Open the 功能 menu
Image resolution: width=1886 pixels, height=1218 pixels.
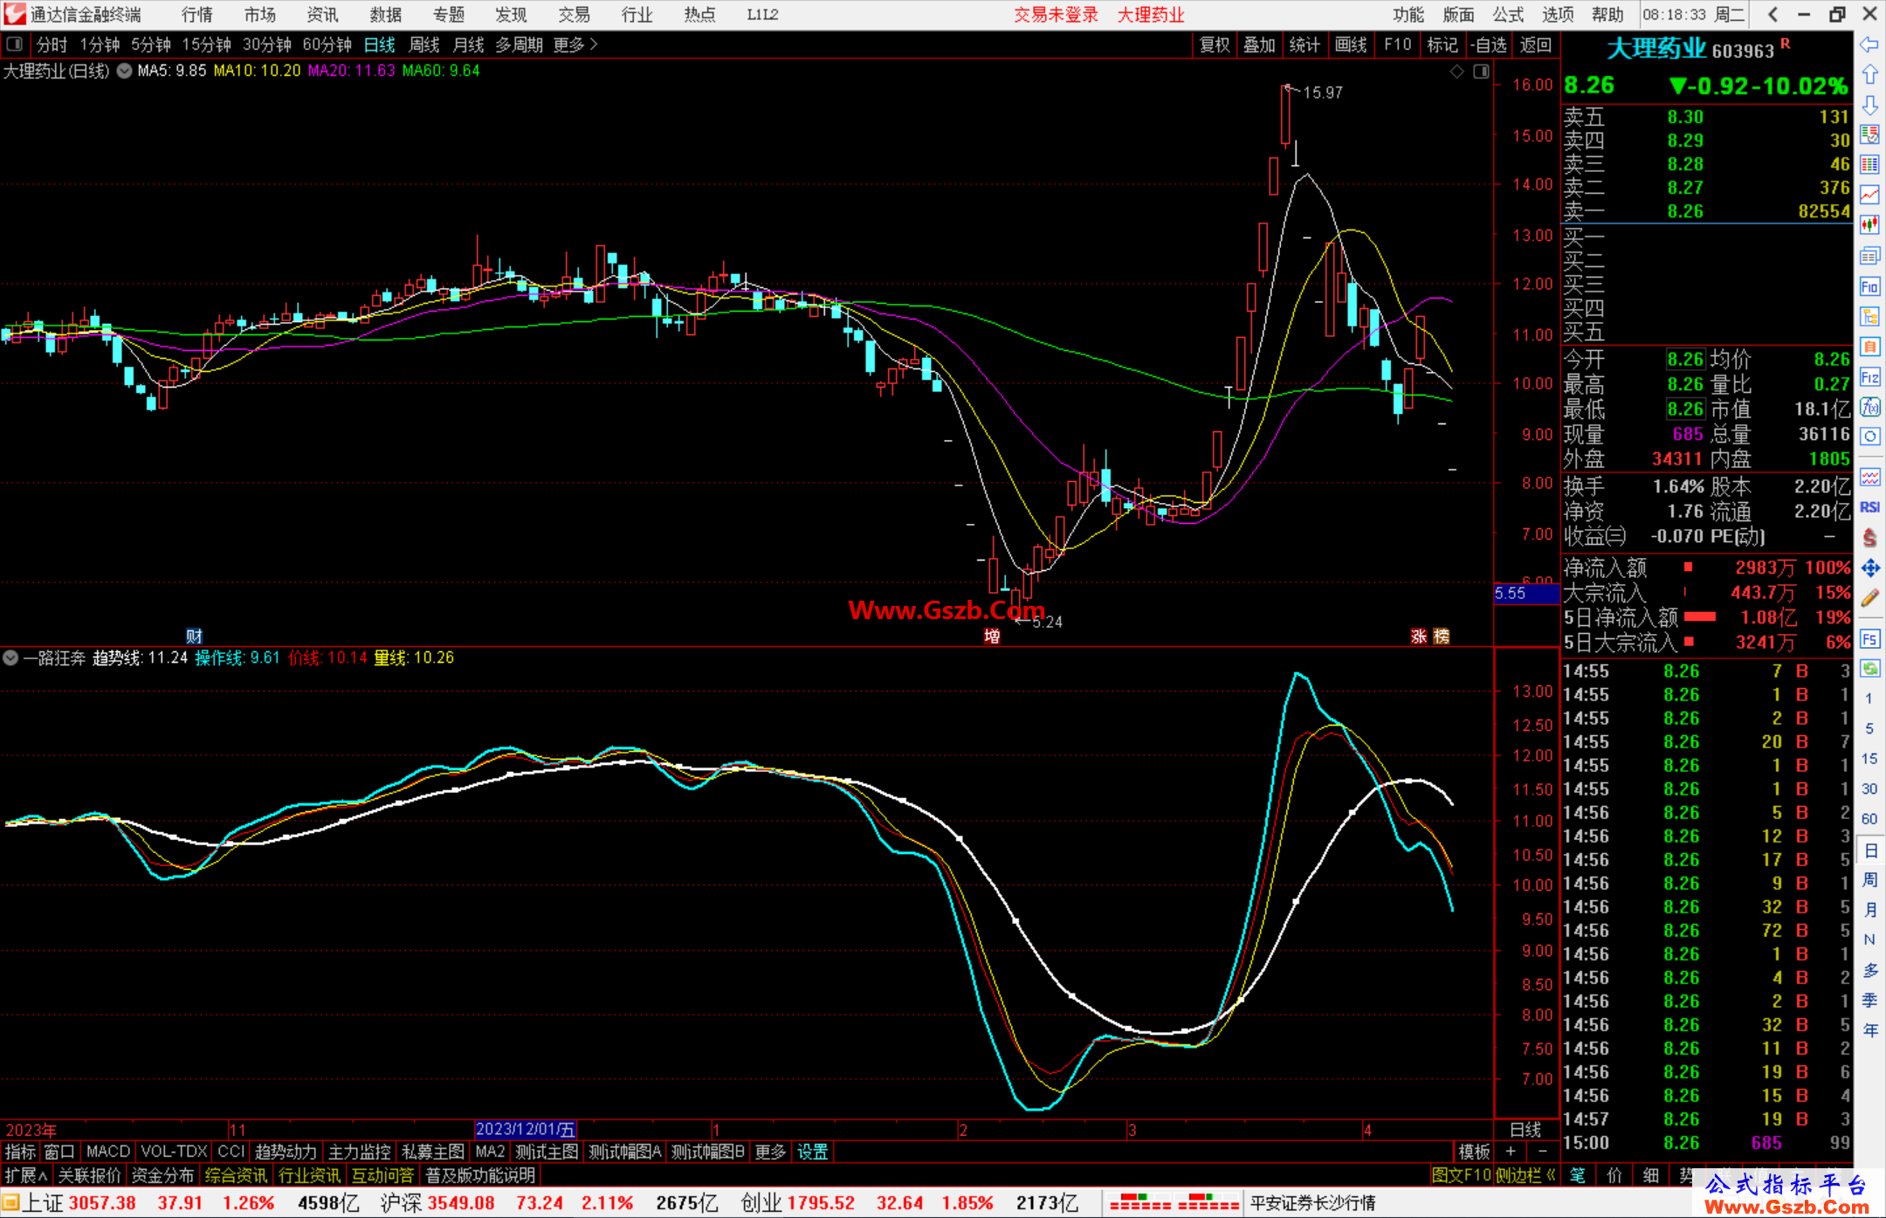tap(1408, 15)
